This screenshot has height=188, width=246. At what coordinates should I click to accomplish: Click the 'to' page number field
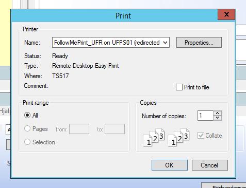[x=114, y=129]
